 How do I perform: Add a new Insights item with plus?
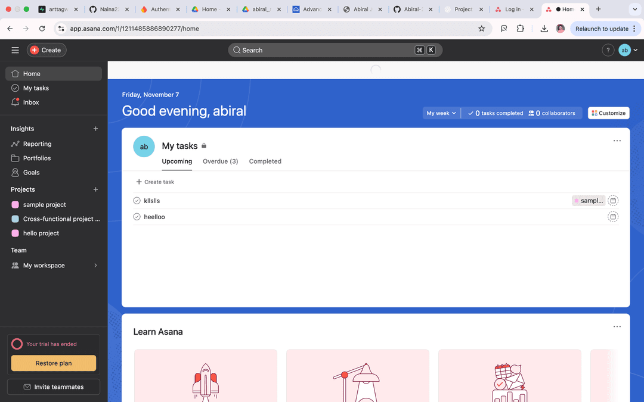click(95, 129)
